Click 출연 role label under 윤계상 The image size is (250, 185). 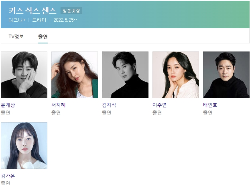point(6,113)
